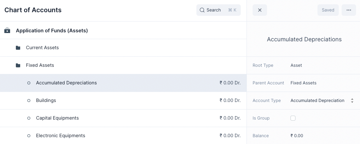Click the circle icon beside Electronic Equipments
Screen dimensions: 360x144
pos(29,136)
